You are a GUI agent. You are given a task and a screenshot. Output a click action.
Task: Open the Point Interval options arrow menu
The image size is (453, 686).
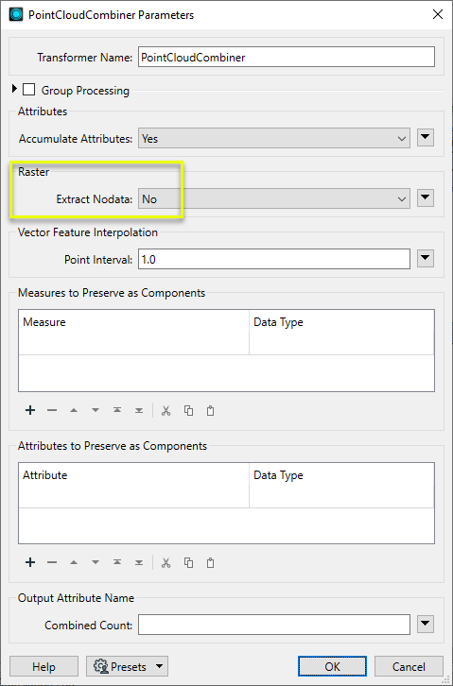[x=426, y=259]
